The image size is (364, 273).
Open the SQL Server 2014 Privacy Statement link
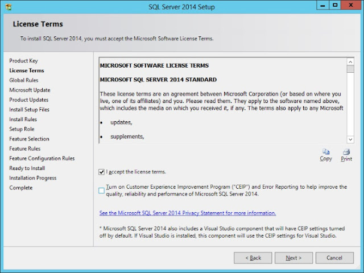pos(188,213)
